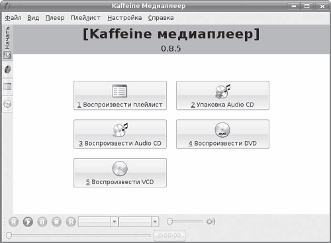Image resolution: width=331 pixels, height=243 pixels.
Task: Open the player tab in sidebar
Action: click(x=7, y=70)
